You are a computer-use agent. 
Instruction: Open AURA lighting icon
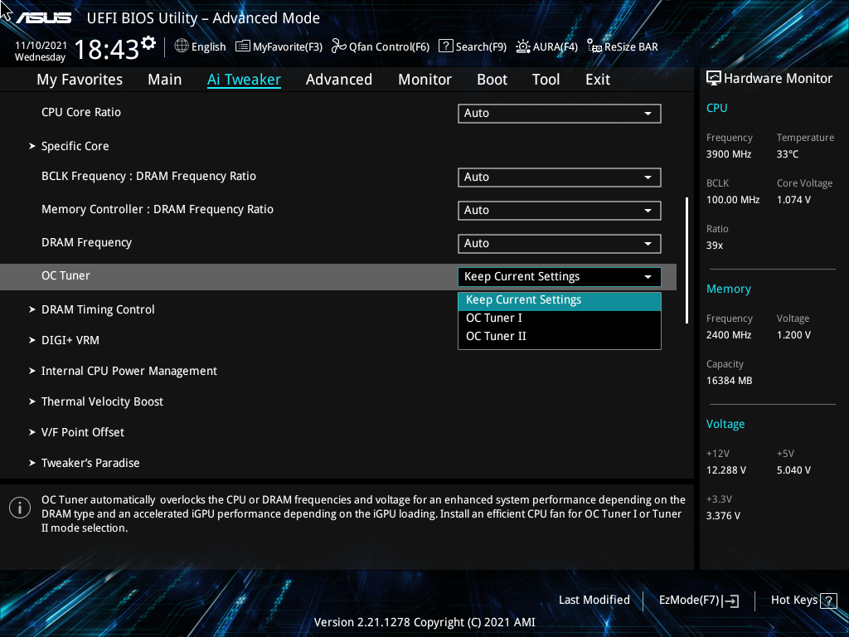(x=523, y=46)
